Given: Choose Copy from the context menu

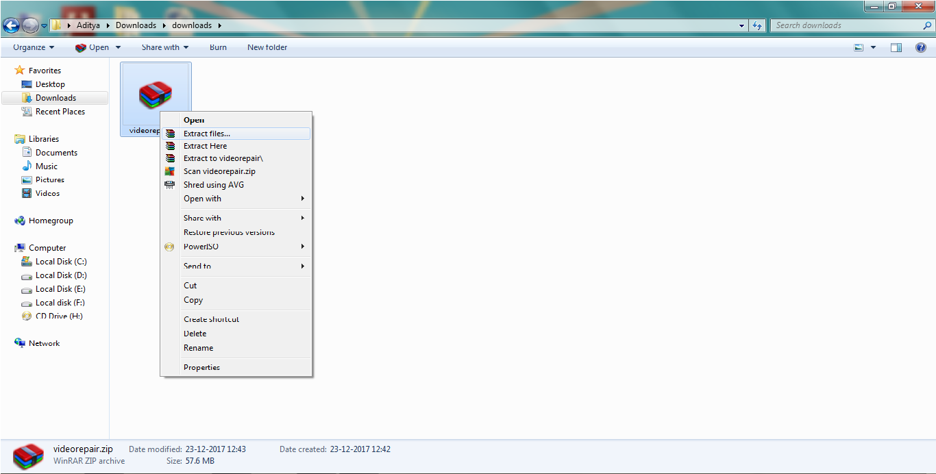Looking at the screenshot, I should coord(236,300).
